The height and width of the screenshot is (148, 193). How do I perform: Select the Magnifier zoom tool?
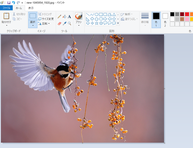pyautogui.click(x=69, y=23)
